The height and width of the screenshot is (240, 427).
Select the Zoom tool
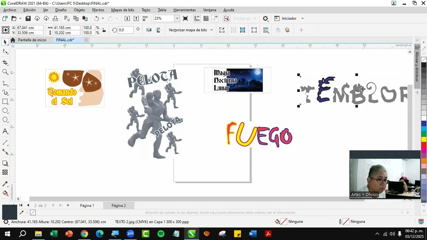(x=5, y=72)
